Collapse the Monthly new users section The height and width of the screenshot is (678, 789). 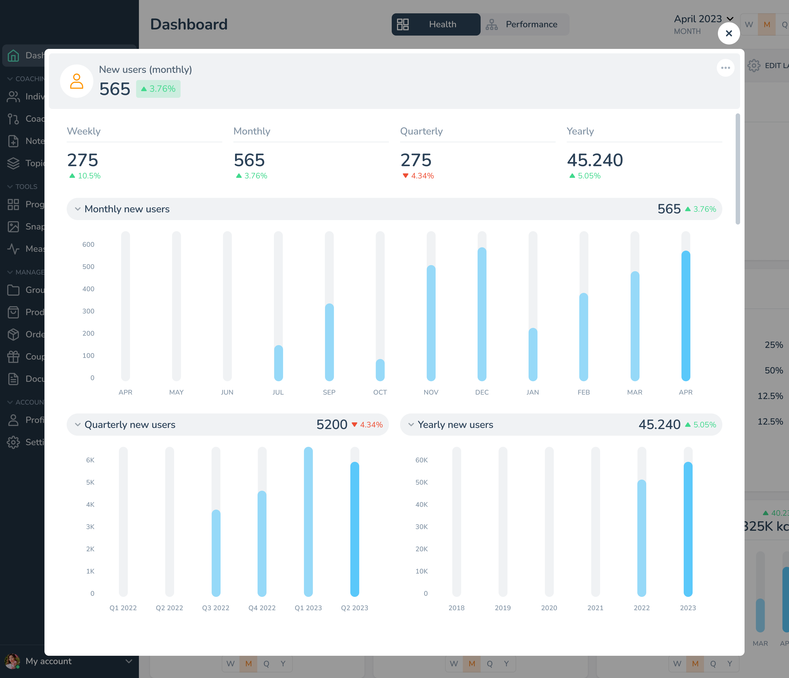78,209
